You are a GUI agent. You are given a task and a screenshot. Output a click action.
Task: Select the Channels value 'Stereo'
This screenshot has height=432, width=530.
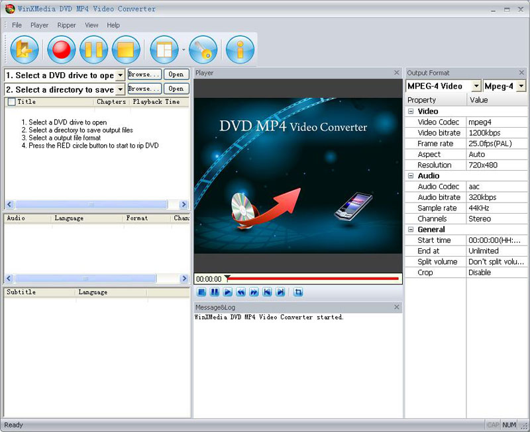click(x=497, y=219)
